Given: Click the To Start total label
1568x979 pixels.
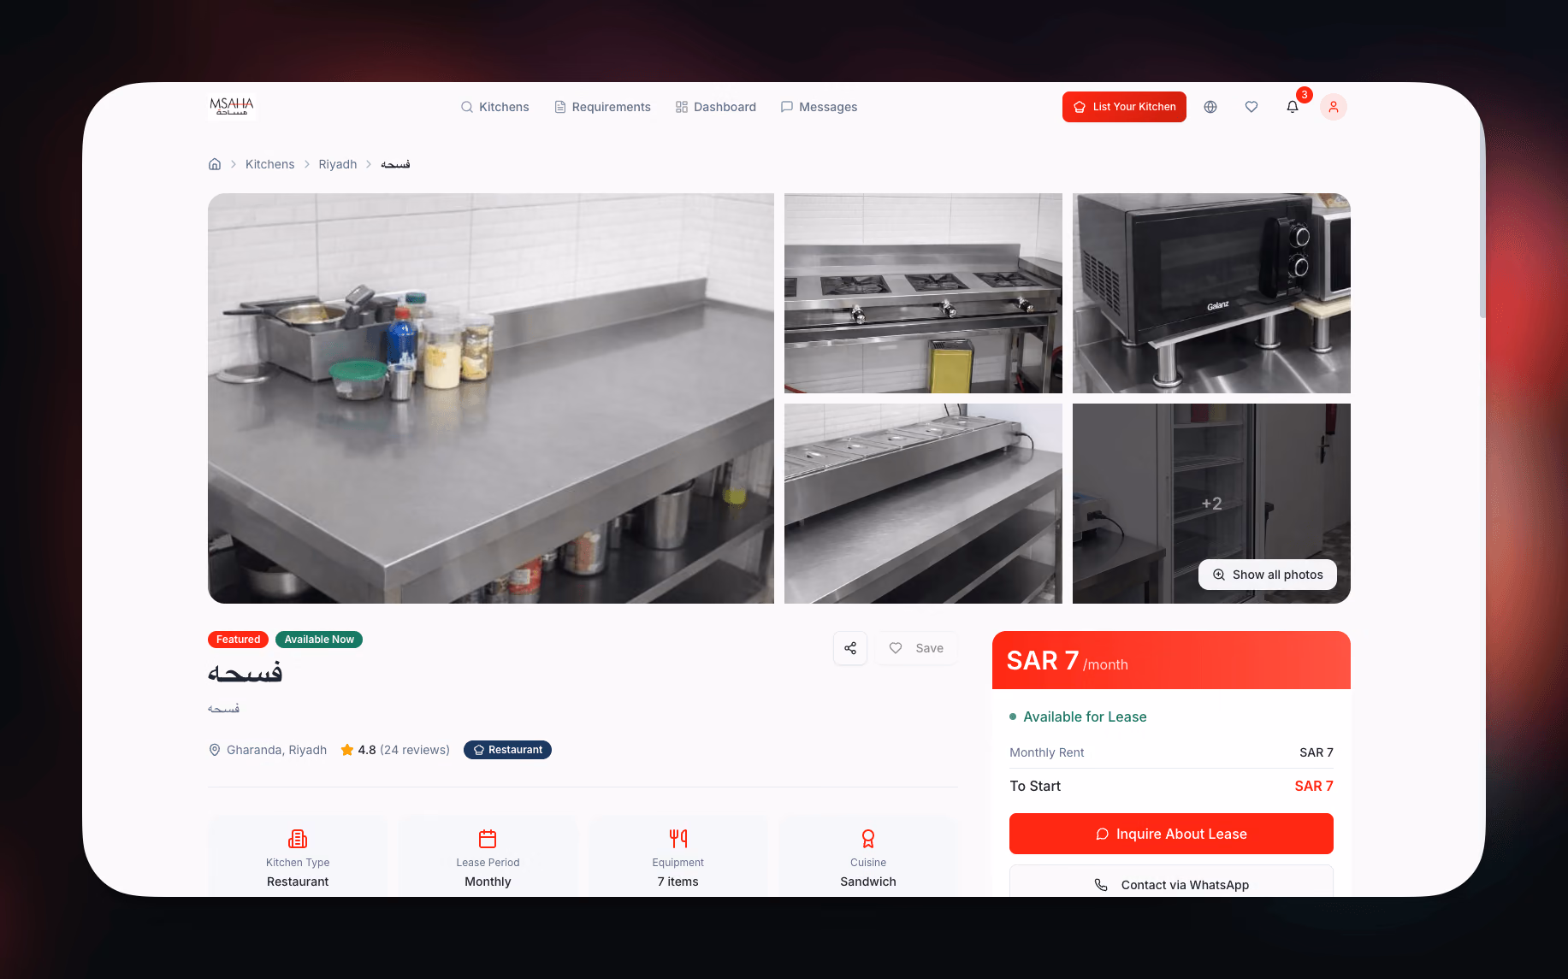Looking at the screenshot, I should point(1035,786).
